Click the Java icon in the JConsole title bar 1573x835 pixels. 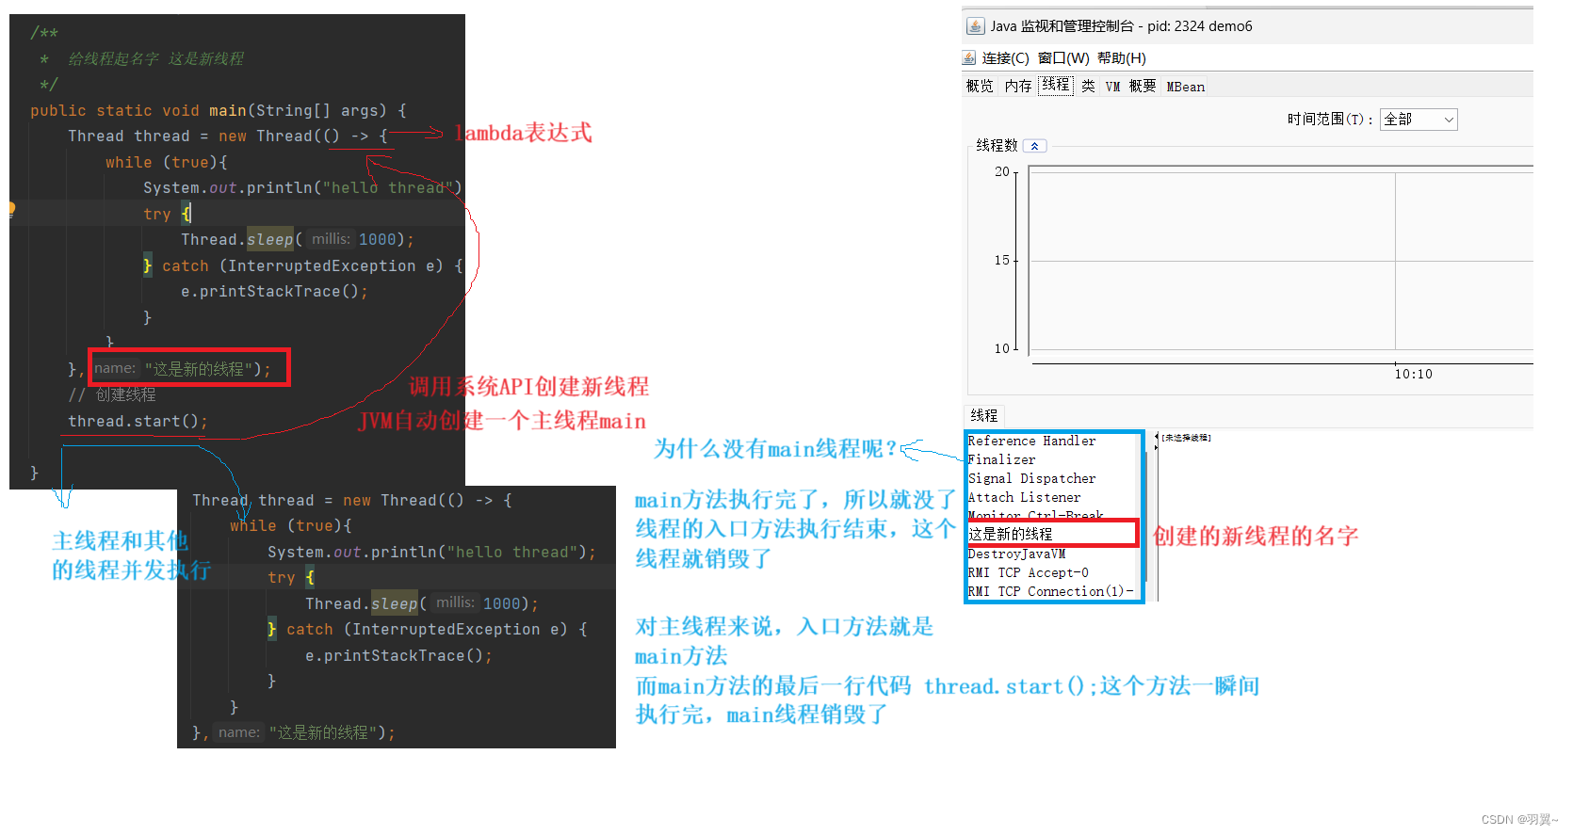[976, 26]
